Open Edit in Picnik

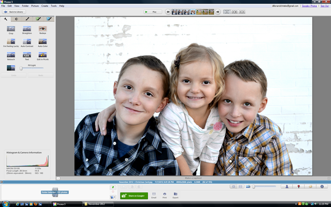point(43,56)
